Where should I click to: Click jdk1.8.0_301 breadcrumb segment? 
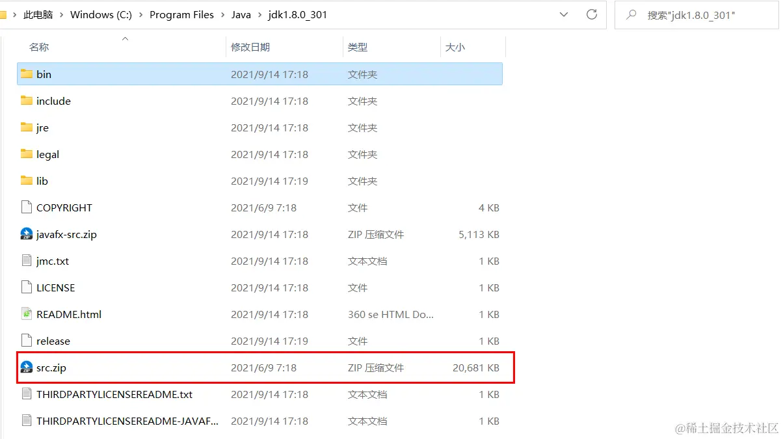click(x=297, y=14)
